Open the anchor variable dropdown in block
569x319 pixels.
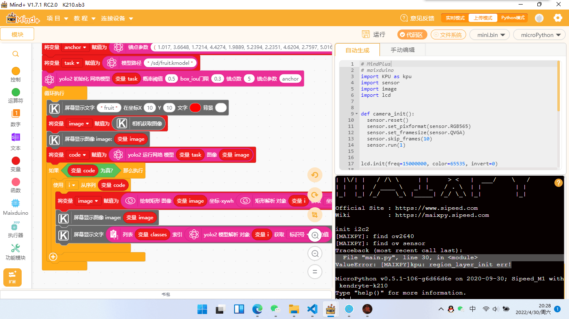[76, 47]
